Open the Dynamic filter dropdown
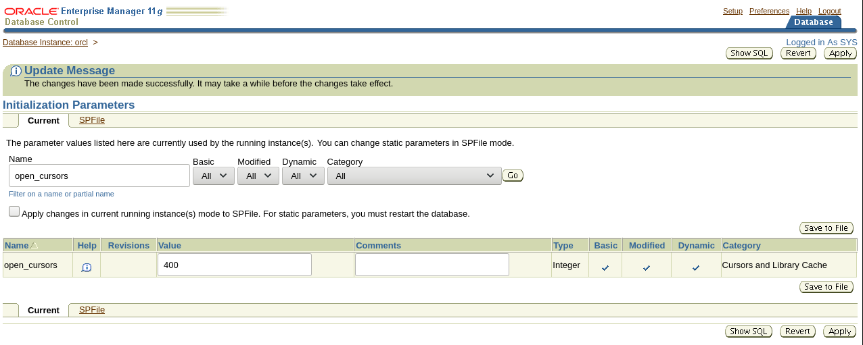Screen dimensions: 863x345 pyautogui.click(x=303, y=176)
